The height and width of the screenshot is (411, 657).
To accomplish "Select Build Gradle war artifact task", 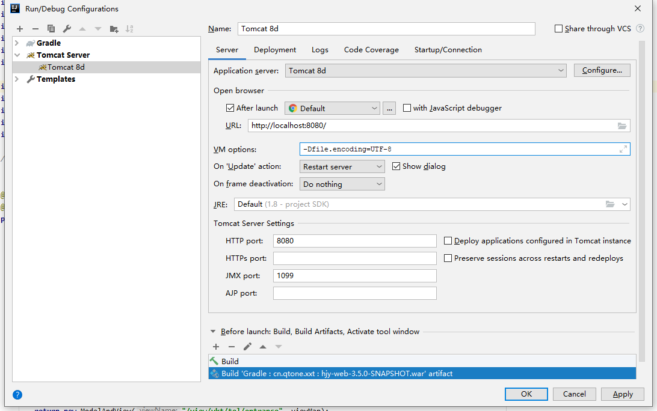I will pyautogui.click(x=422, y=373).
